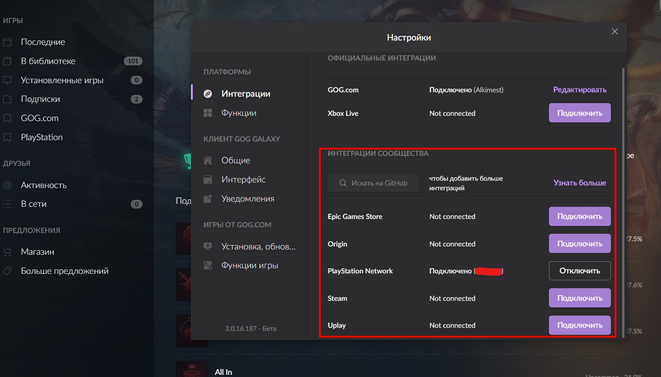Click the Game functions toggle icon
The width and height of the screenshot is (661, 377).
[x=208, y=266]
